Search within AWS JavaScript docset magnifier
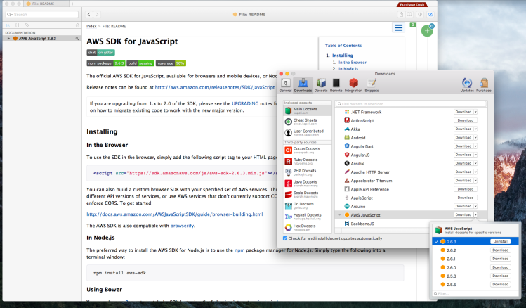The height and width of the screenshot is (308, 526). 77,39
